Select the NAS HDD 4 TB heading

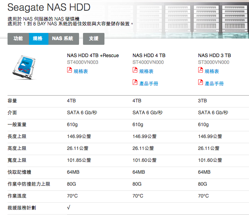tap(149, 56)
